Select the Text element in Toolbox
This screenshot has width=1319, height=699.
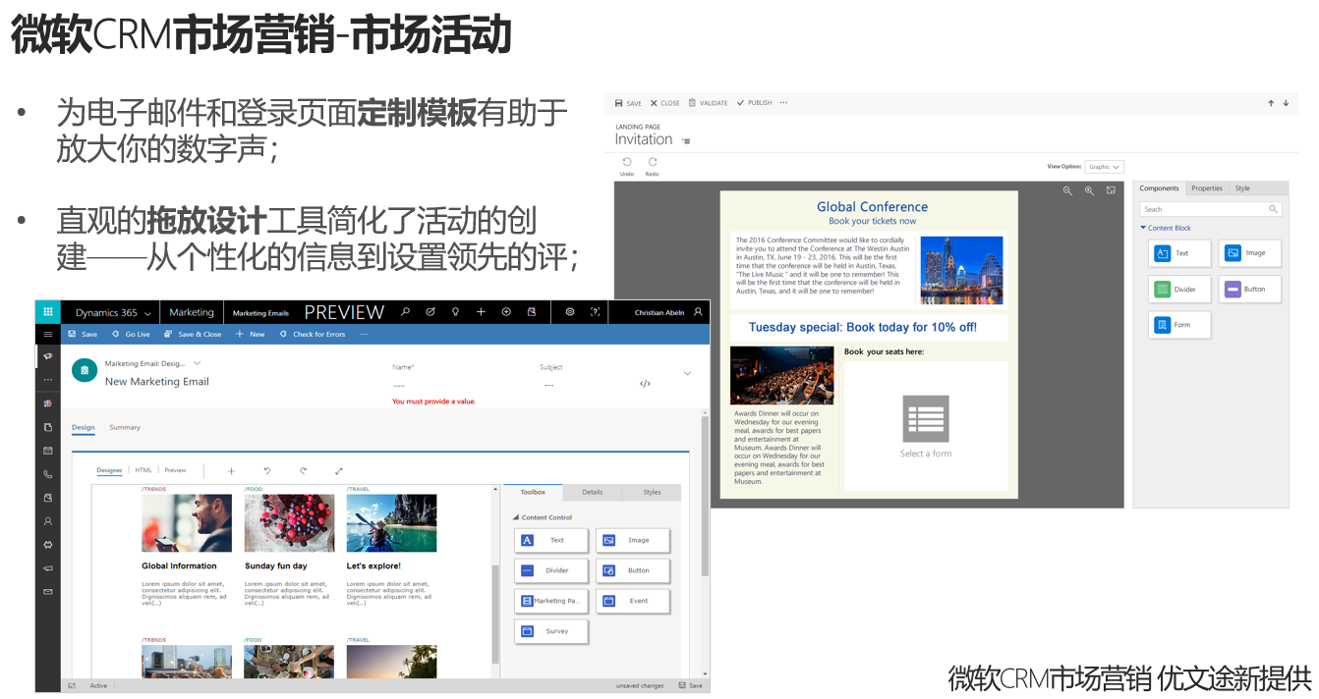[x=551, y=540]
